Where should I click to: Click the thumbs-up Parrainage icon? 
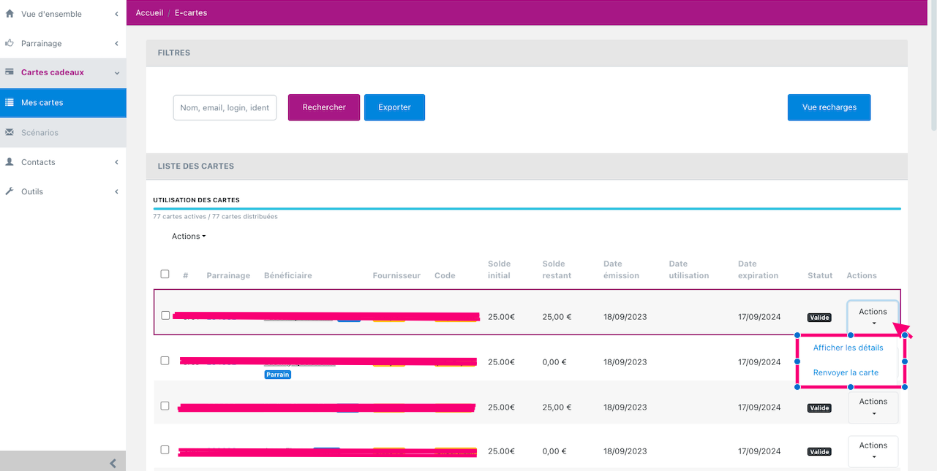coord(10,43)
